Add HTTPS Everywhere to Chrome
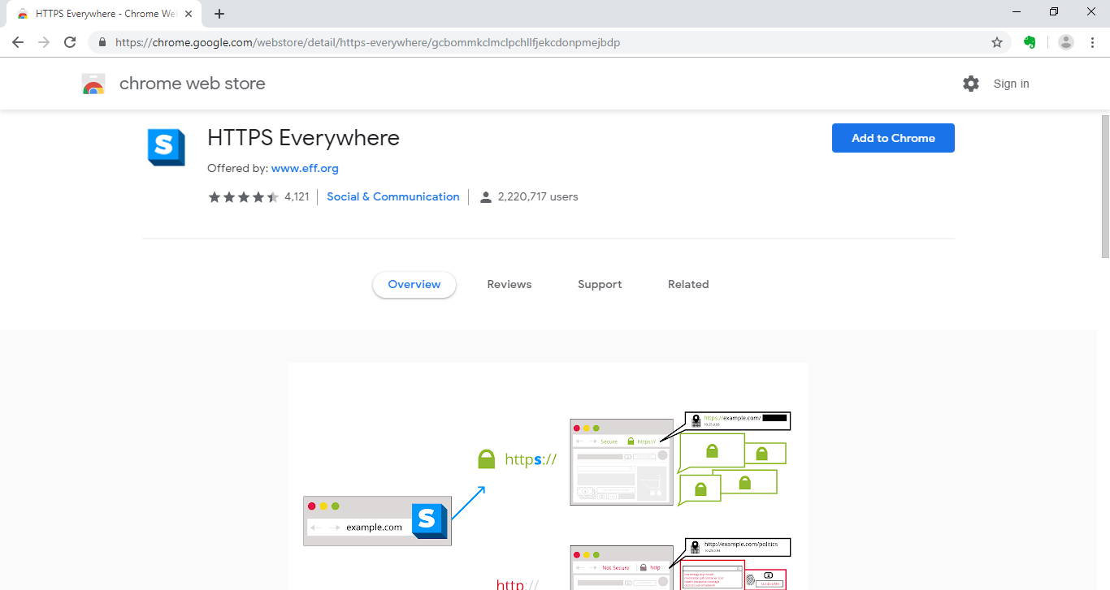Viewport: 1110px width, 590px height. coord(893,138)
